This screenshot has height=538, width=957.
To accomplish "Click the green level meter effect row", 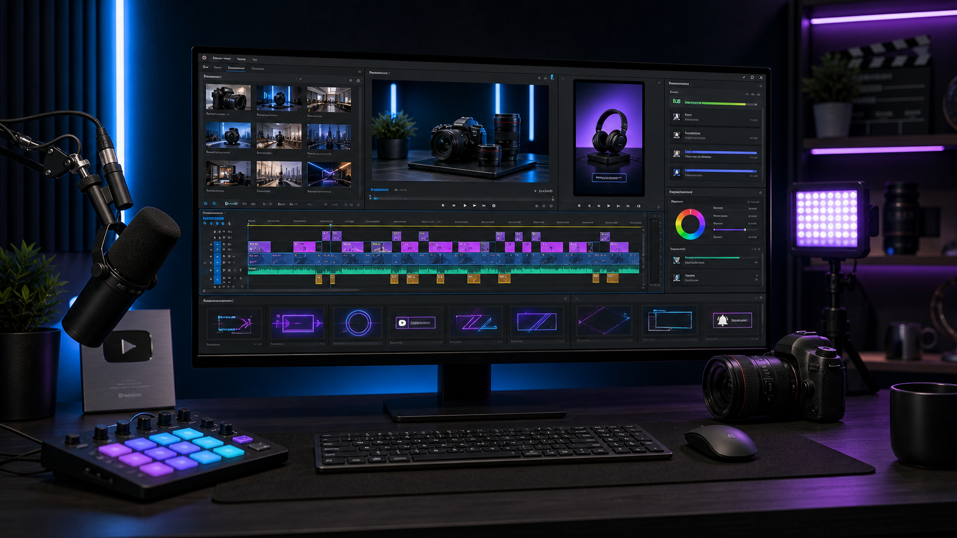I will 714,102.
